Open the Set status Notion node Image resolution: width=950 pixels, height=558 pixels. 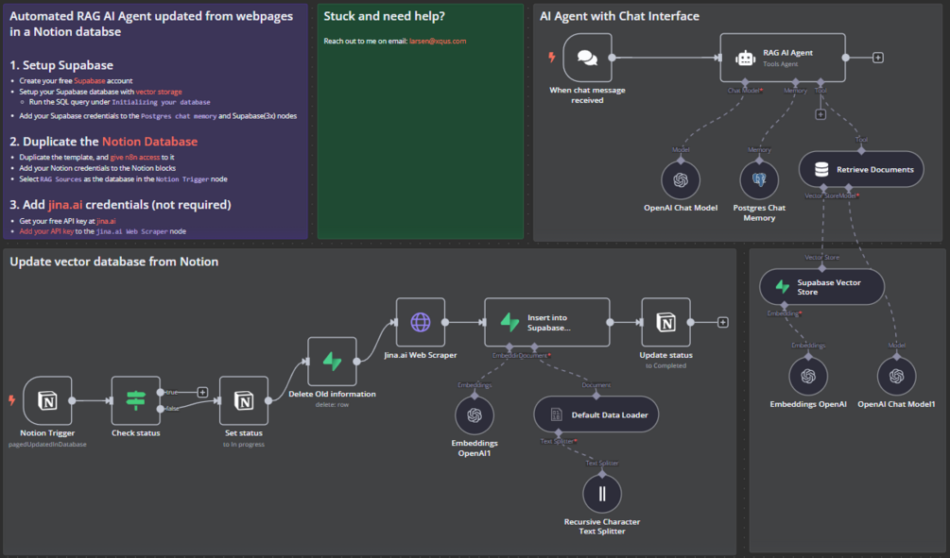click(244, 400)
